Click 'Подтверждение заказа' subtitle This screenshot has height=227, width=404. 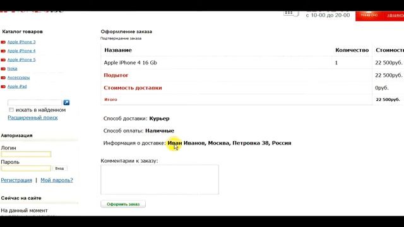(121, 38)
